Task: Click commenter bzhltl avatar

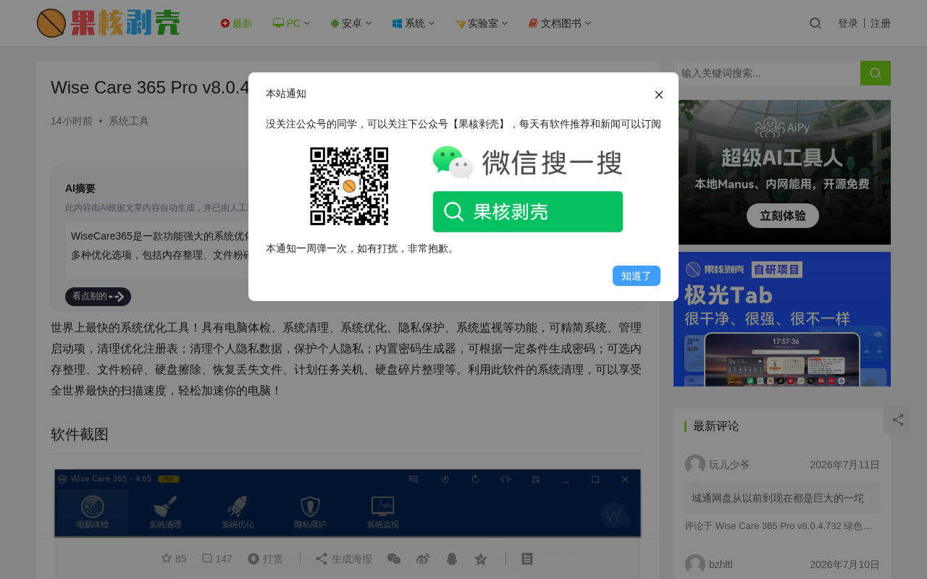Action: (695, 565)
